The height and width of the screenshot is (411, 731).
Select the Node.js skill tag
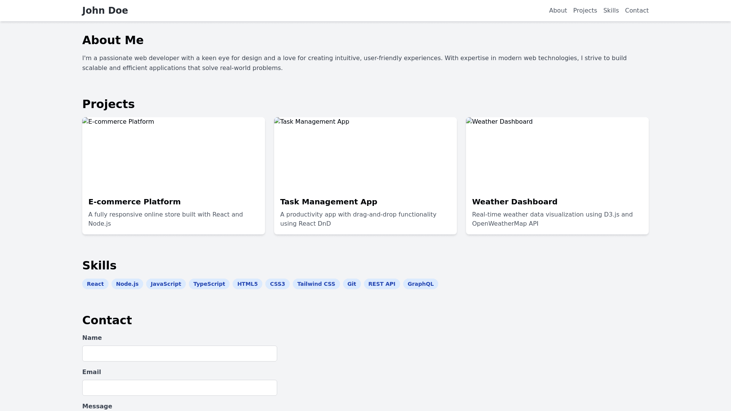pos(127,284)
